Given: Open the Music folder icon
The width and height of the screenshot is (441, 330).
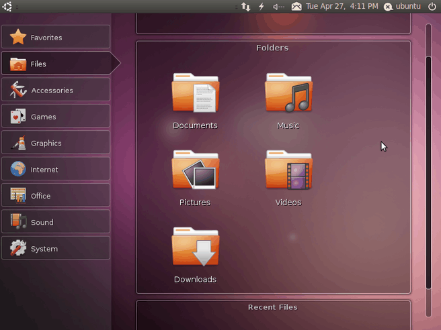Looking at the screenshot, I should (288, 93).
